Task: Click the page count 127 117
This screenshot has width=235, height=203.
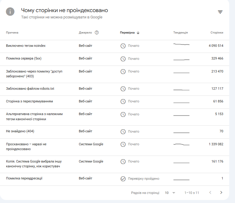Action: 217,89
